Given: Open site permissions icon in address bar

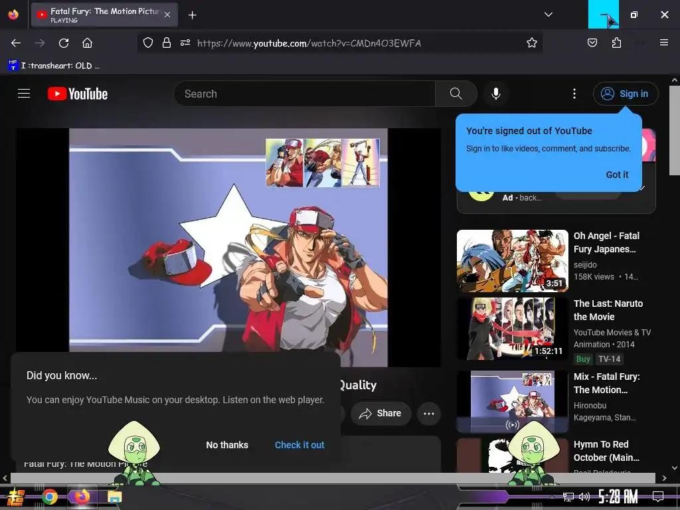Looking at the screenshot, I should (185, 43).
